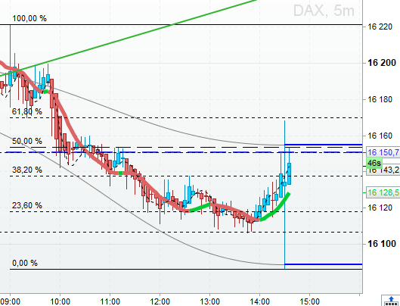
Task: Click the 38,20 % Fibonacci label
Action: tap(27, 170)
